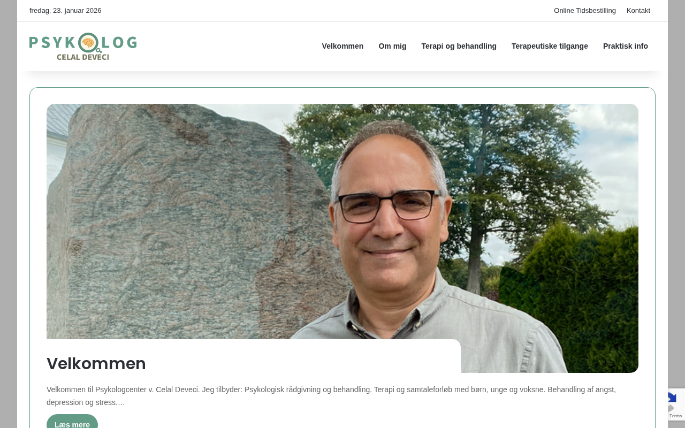Screen dimensions: 685x428
Task: Open the Terapi og behandling menu
Action: point(459,46)
